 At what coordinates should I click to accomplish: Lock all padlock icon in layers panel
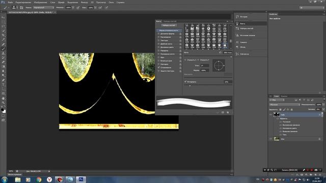(291, 110)
